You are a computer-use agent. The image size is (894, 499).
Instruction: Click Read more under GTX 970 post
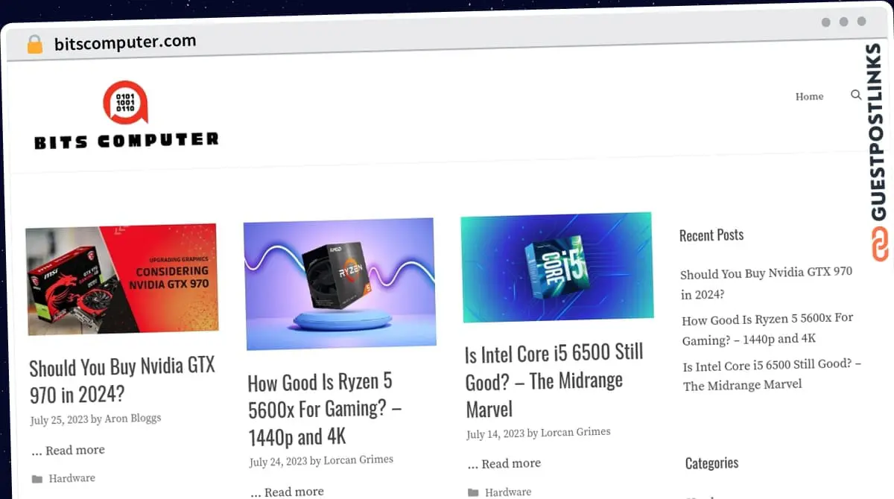tap(75, 451)
